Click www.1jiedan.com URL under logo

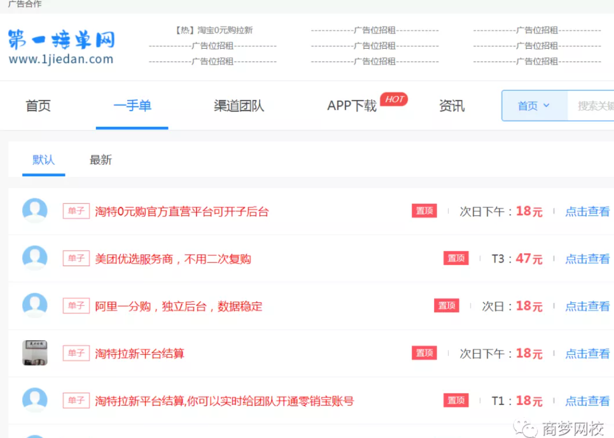[61, 59]
